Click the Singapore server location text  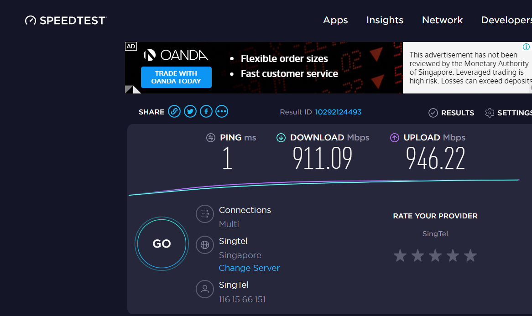(240, 255)
